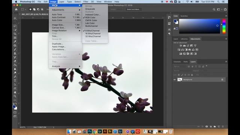Click the foreground color swatch in toolbar

[x=14, y=106]
